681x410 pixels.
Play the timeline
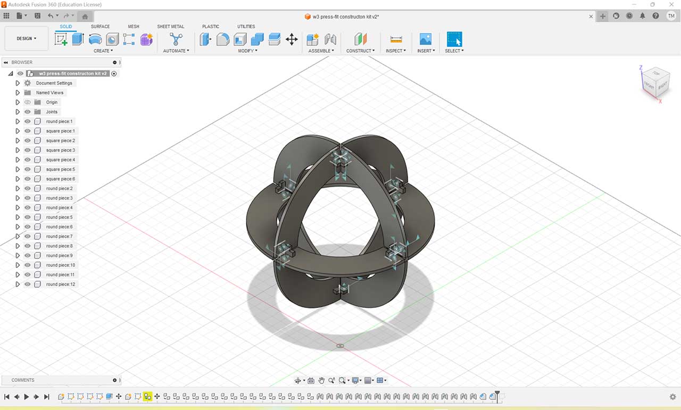tap(27, 397)
